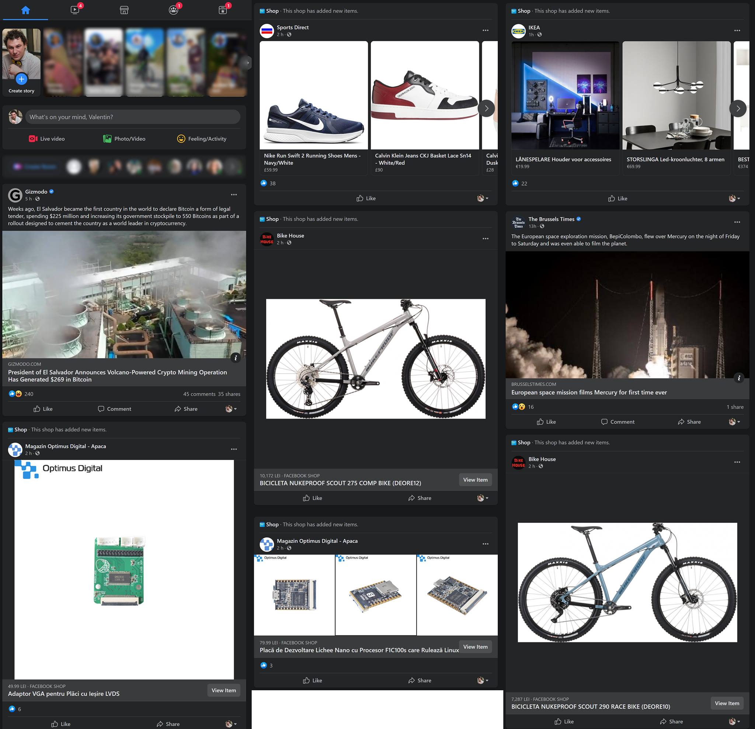The image size is (755, 729).
Task: View Item for Adaptor VGA pentru Plăci
Action: 223,690
